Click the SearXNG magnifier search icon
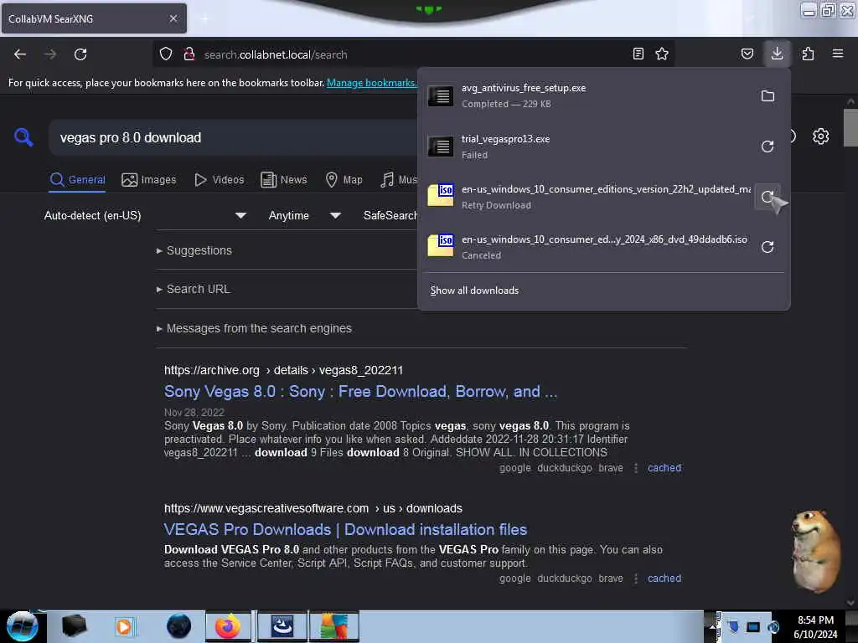This screenshot has height=643, width=858. 23,136
